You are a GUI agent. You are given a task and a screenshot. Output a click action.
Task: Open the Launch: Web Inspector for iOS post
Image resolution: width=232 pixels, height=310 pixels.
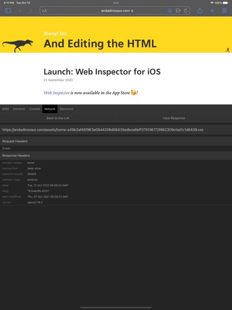pyautogui.click(x=102, y=72)
